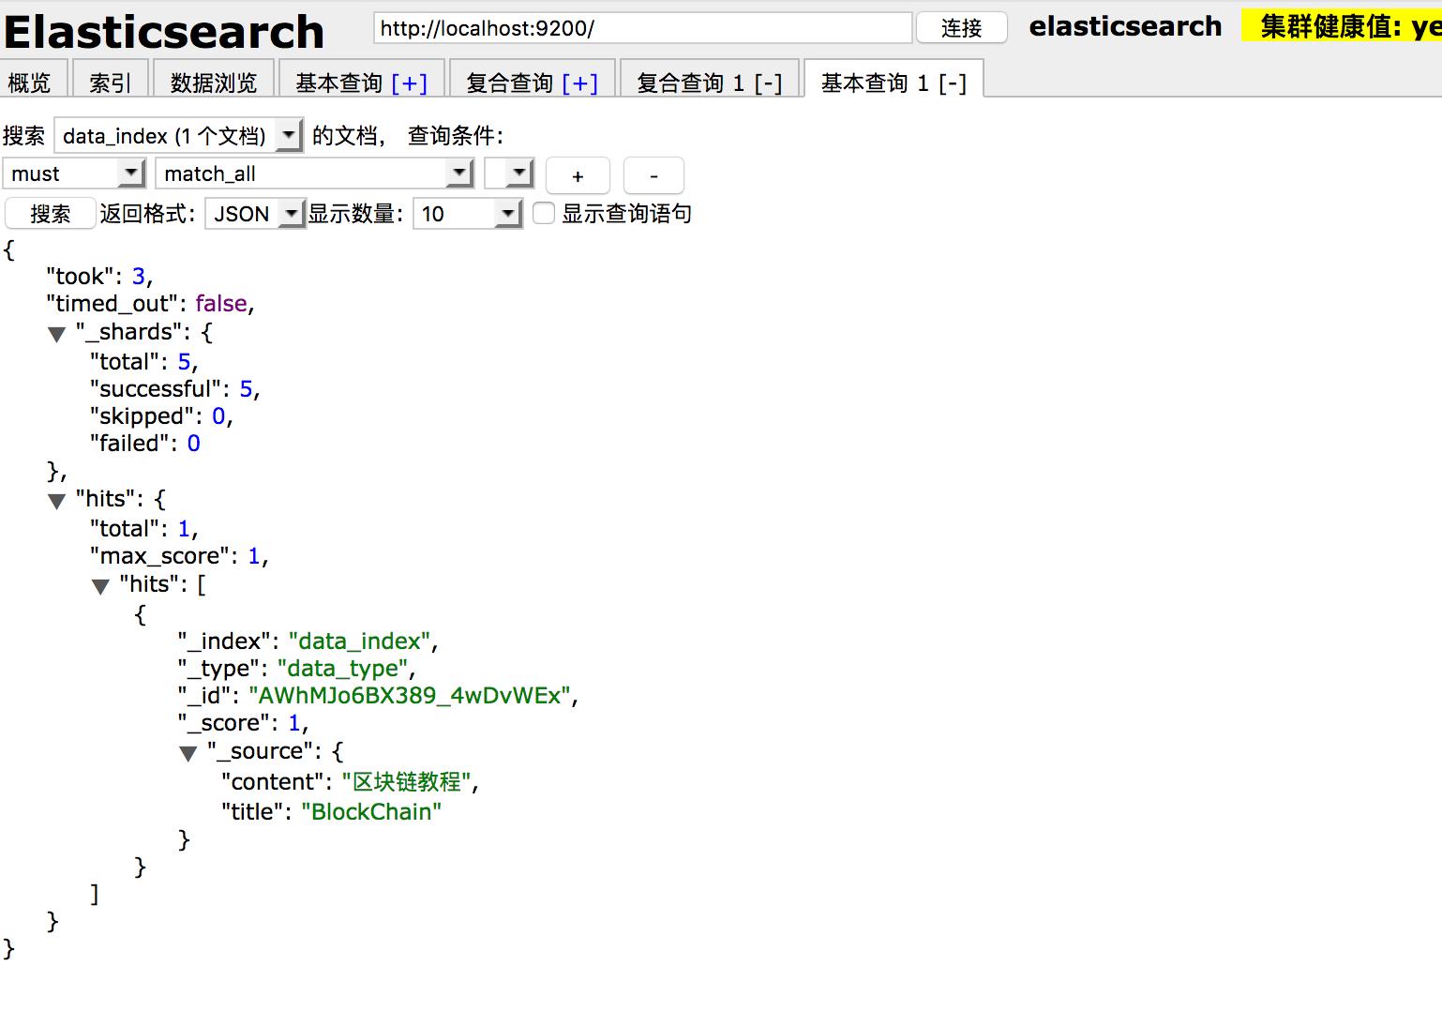Click the elasticsearch cluster name text

click(1125, 26)
